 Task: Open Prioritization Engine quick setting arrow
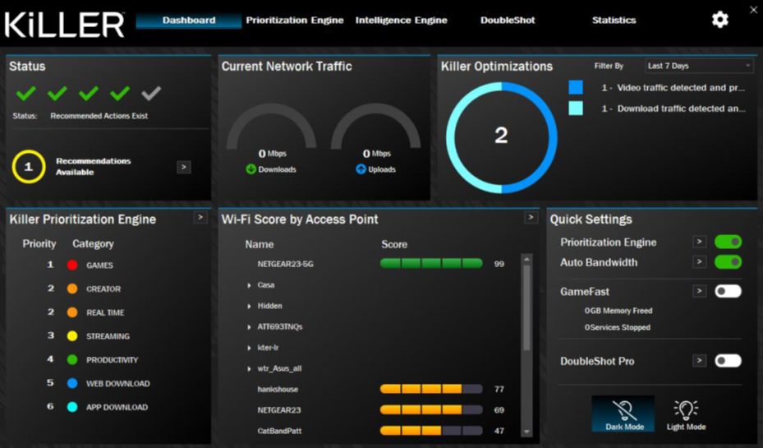pos(699,242)
